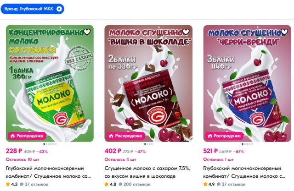Click star rating 4.3 of first product
294x191 pixels.
tap(12, 184)
